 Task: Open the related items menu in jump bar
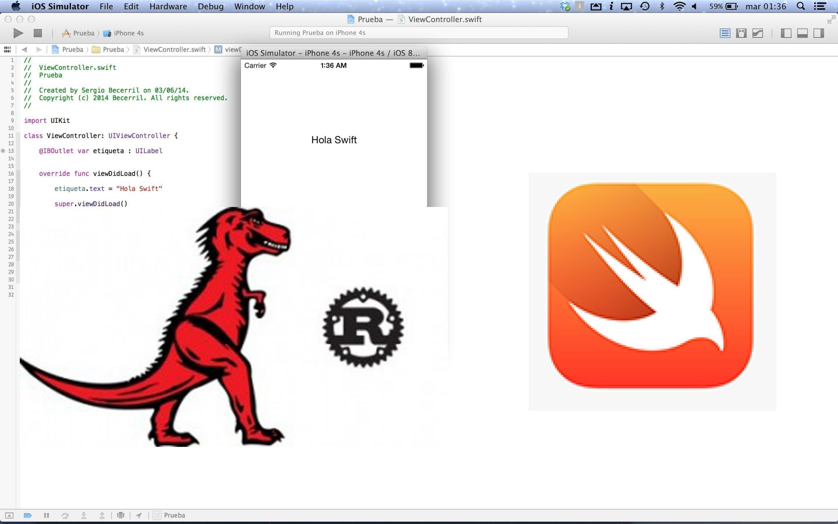(x=7, y=49)
